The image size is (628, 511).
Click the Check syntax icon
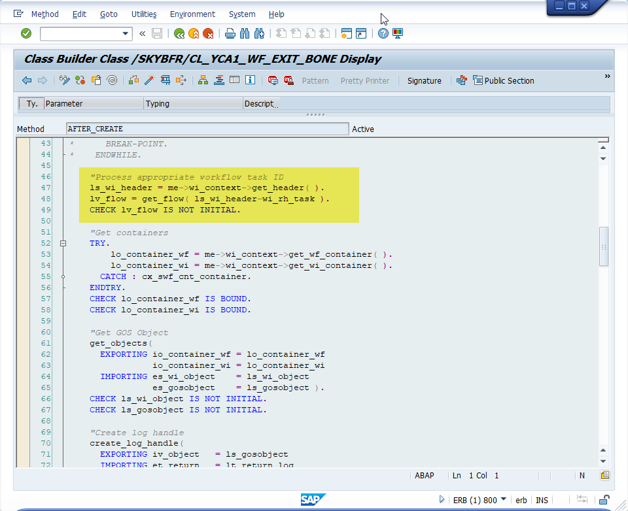point(133,80)
